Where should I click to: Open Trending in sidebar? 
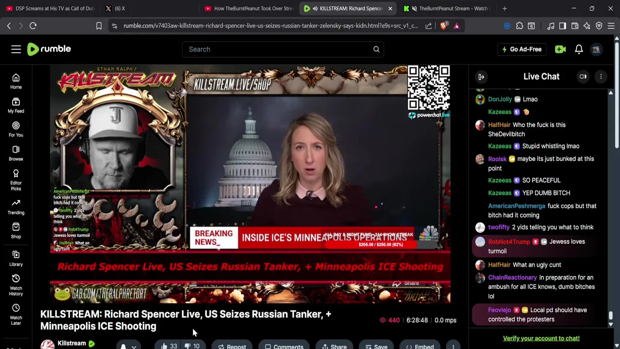(16, 207)
